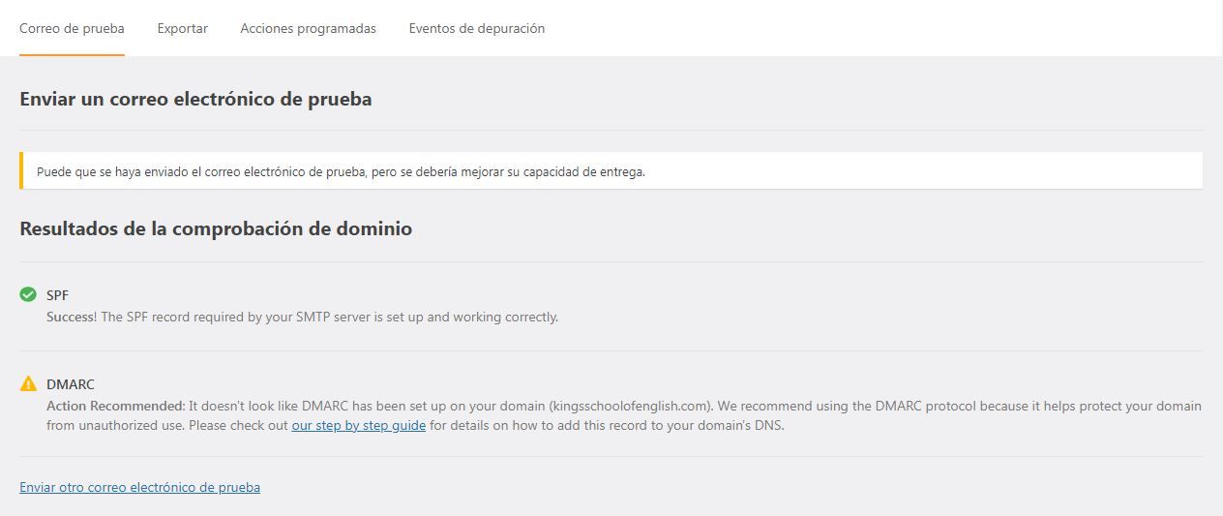Click the yellow DMARC warning triangle icon

click(x=28, y=383)
